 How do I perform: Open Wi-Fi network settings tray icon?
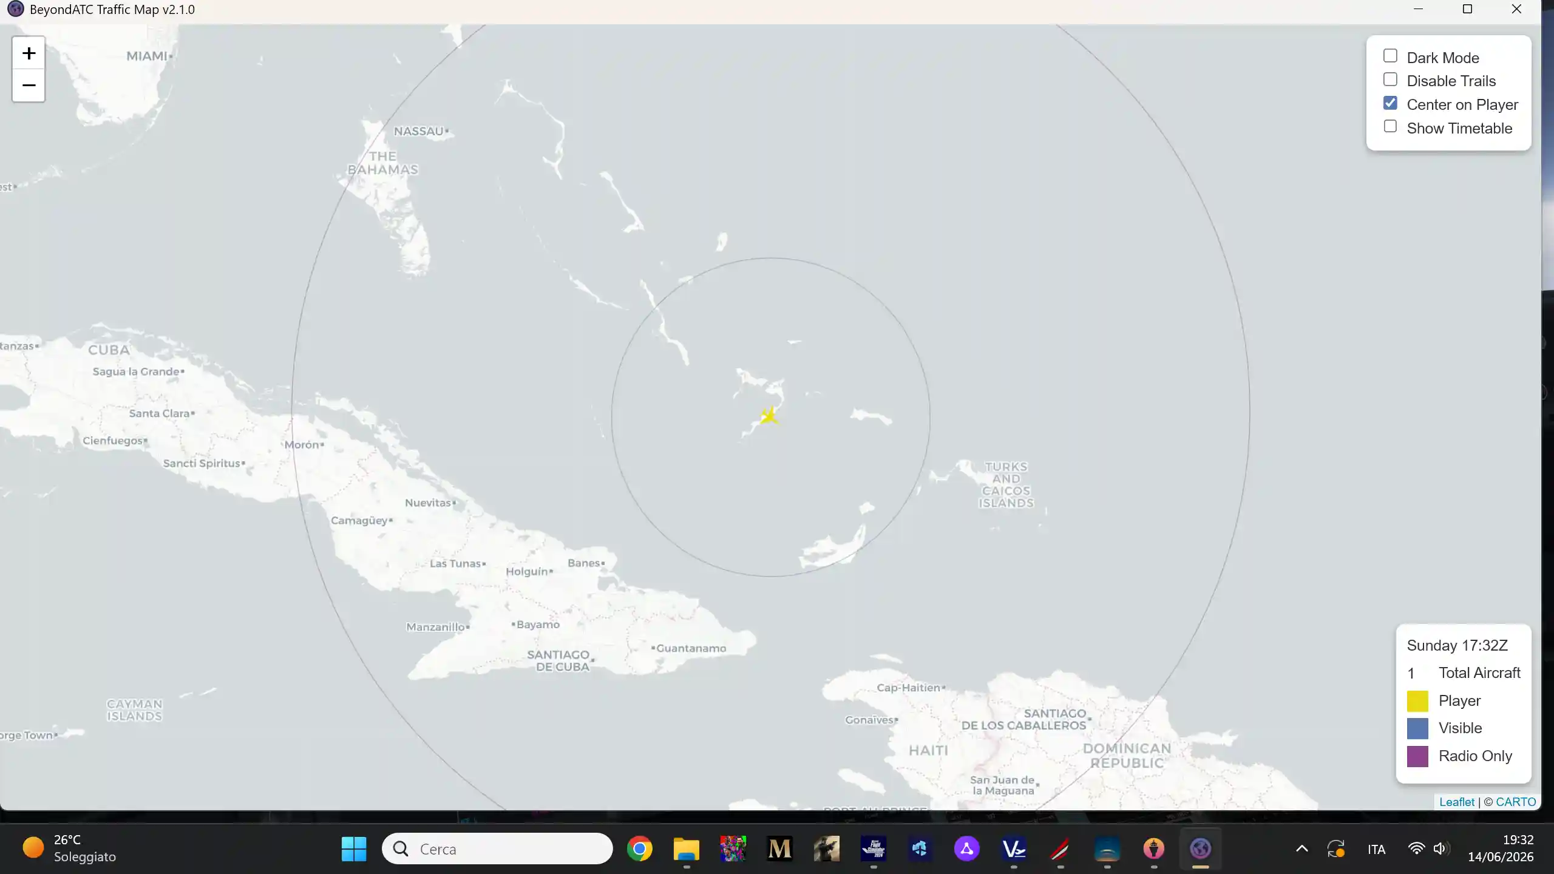pyautogui.click(x=1416, y=849)
